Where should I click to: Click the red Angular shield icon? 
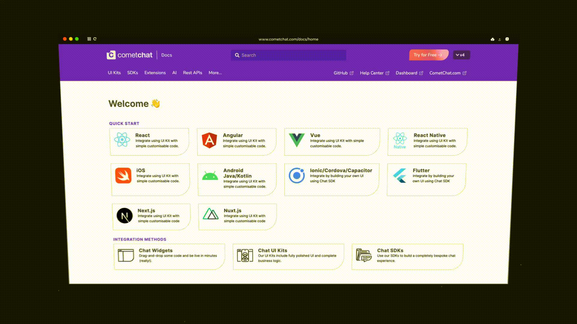[x=209, y=140]
